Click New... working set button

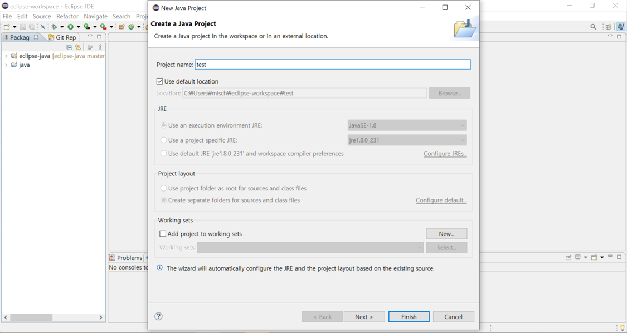(x=446, y=234)
